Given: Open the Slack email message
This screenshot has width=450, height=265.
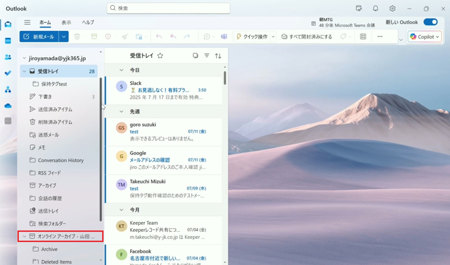Looking at the screenshot, I should coord(163,90).
